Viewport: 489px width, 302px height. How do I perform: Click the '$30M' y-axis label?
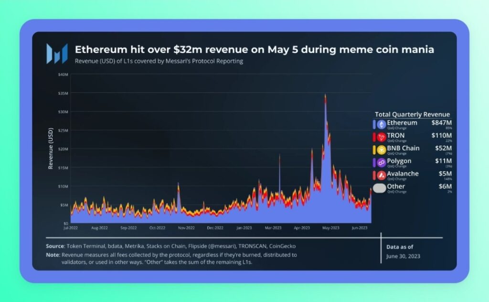coord(63,112)
